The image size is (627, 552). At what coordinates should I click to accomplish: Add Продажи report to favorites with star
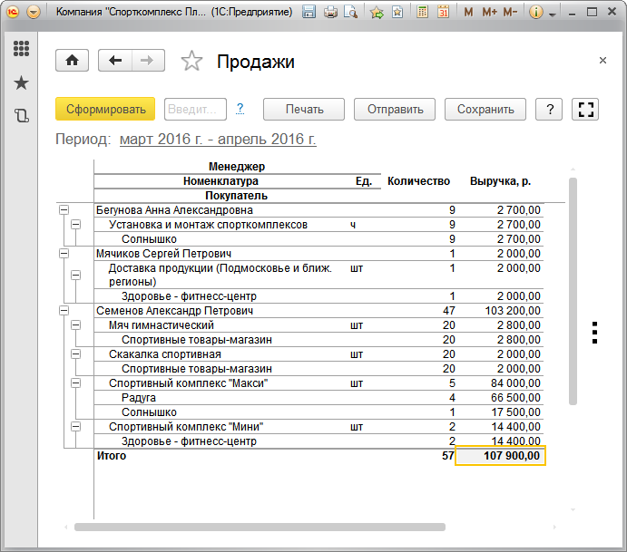pos(191,62)
